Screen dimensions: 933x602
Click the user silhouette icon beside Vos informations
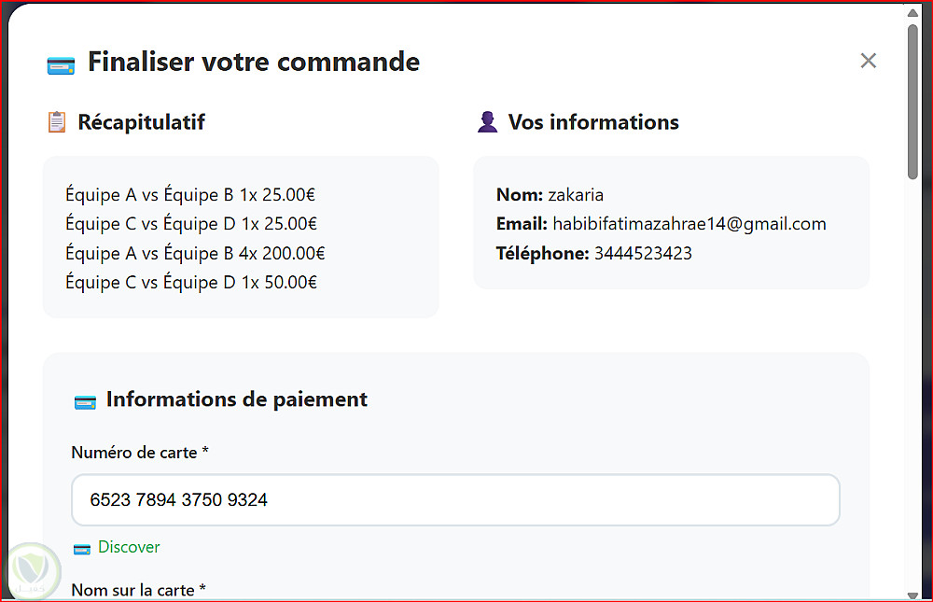[x=487, y=122]
